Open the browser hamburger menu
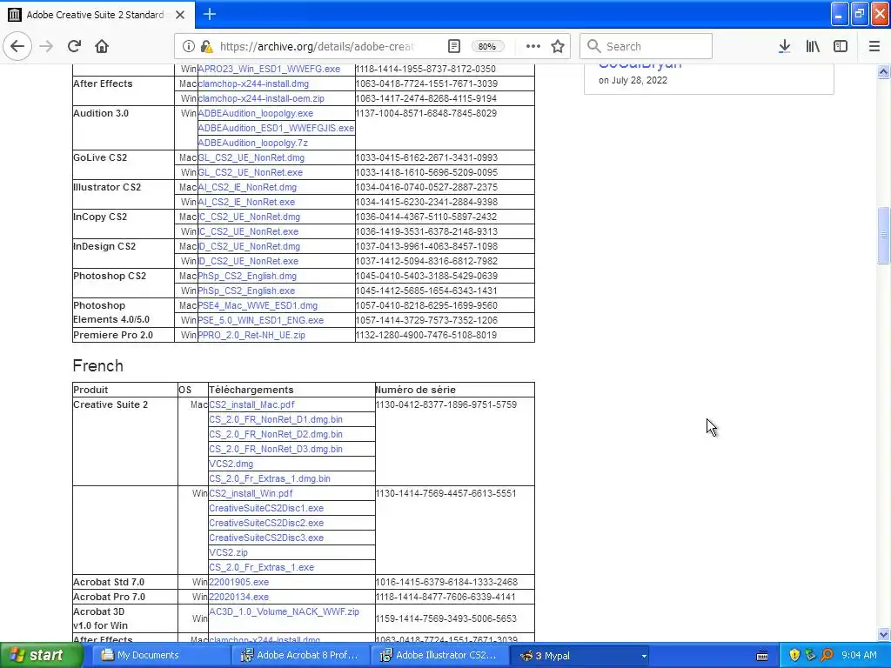Viewport: 891px width, 668px height. [x=874, y=46]
